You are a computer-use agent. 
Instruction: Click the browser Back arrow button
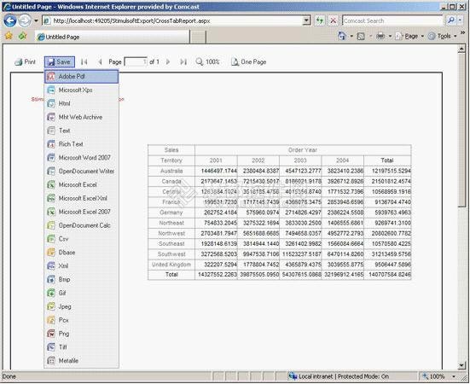tap(10, 20)
